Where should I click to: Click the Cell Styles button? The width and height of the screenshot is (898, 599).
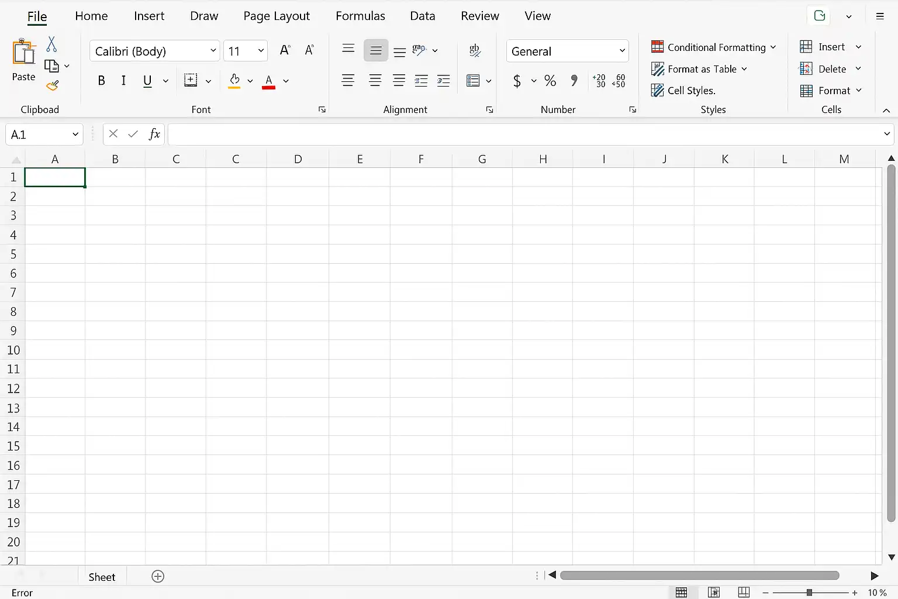683,90
